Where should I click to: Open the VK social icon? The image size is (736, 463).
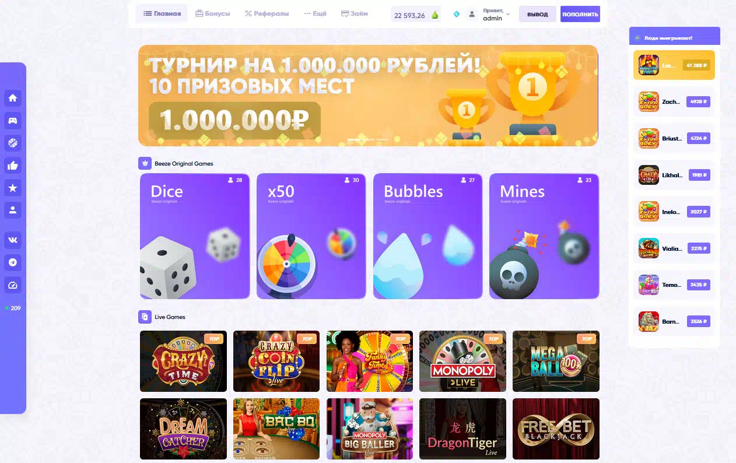pyautogui.click(x=13, y=240)
